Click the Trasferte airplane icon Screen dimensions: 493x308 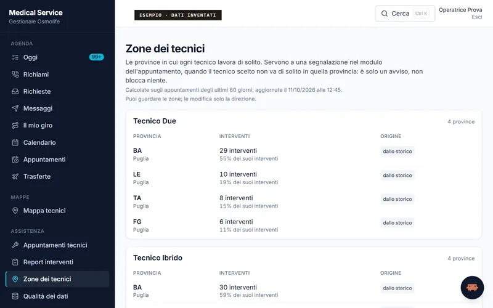point(15,176)
